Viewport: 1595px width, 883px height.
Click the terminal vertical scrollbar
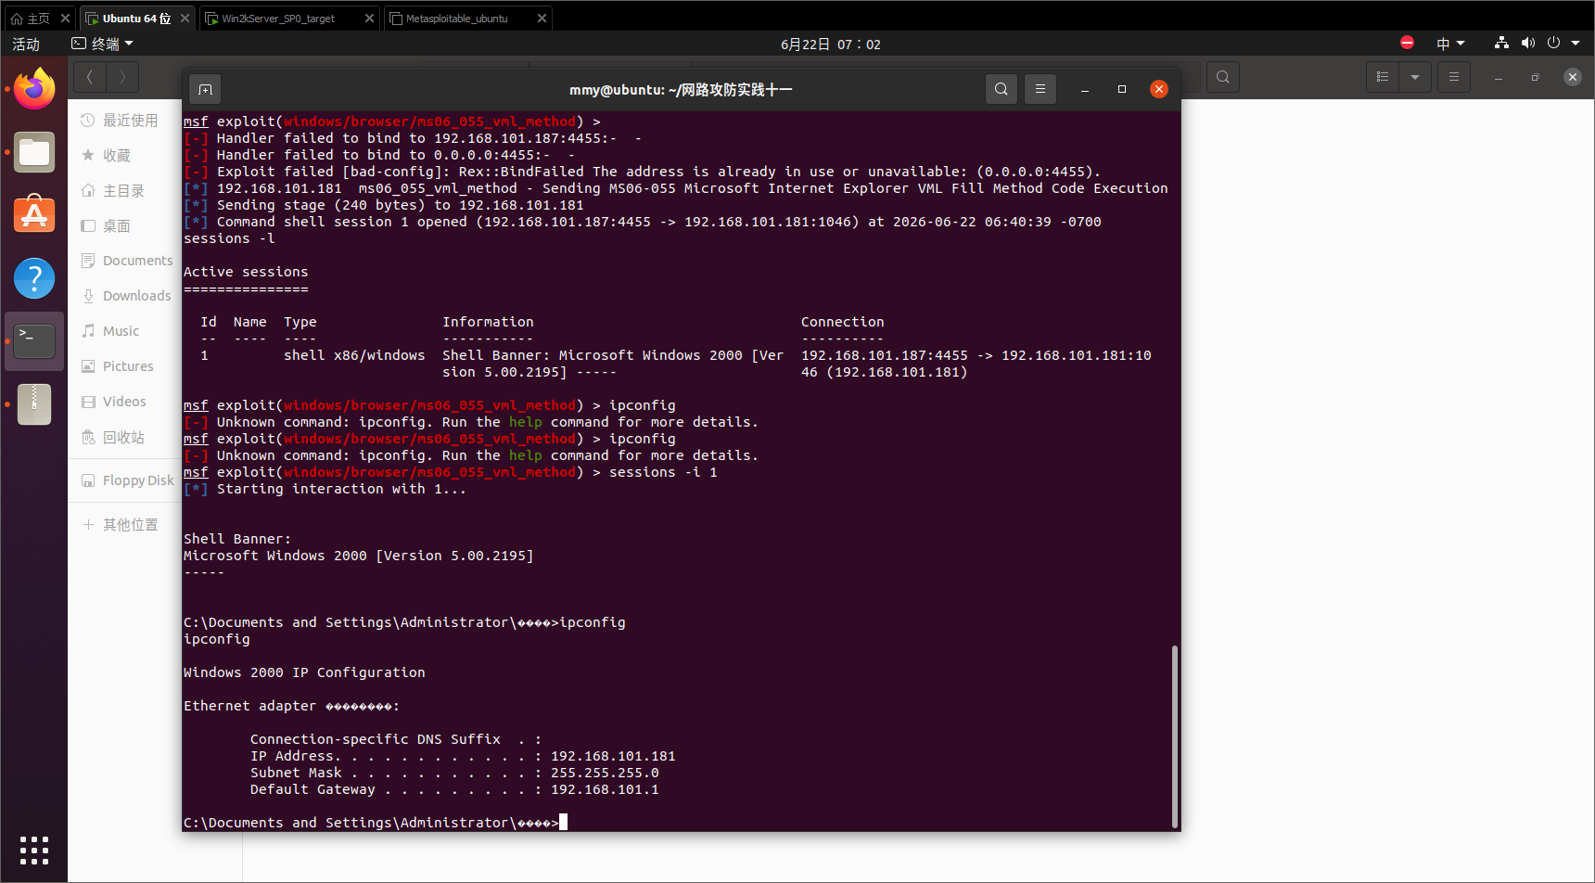pos(1175,736)
